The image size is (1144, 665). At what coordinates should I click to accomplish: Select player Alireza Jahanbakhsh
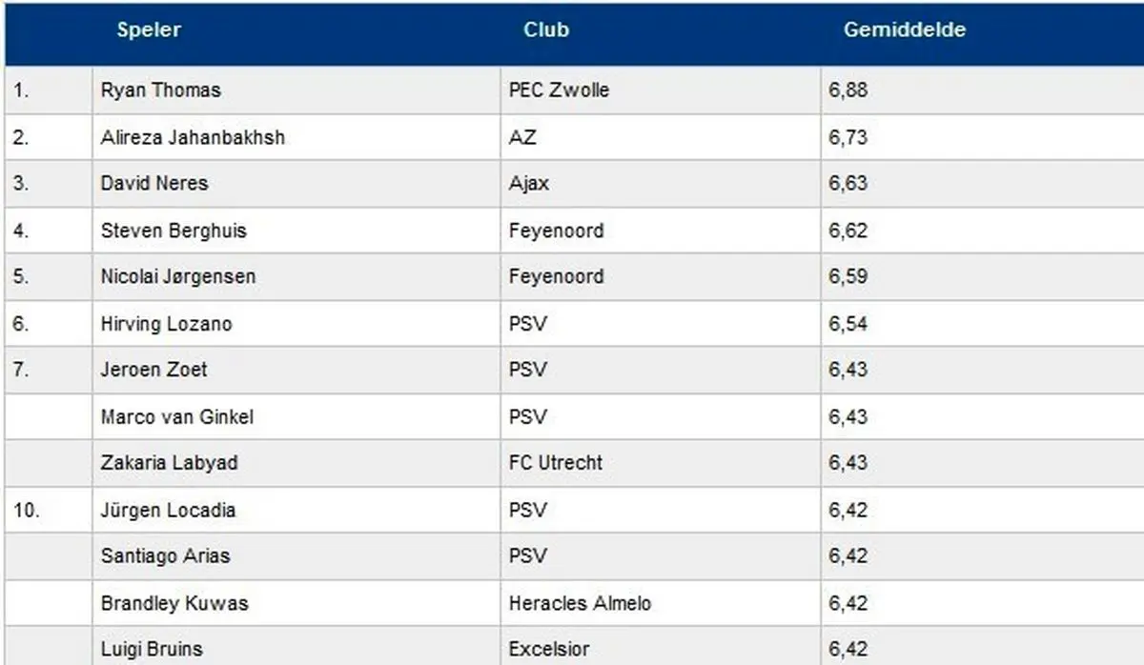point(193,137)
